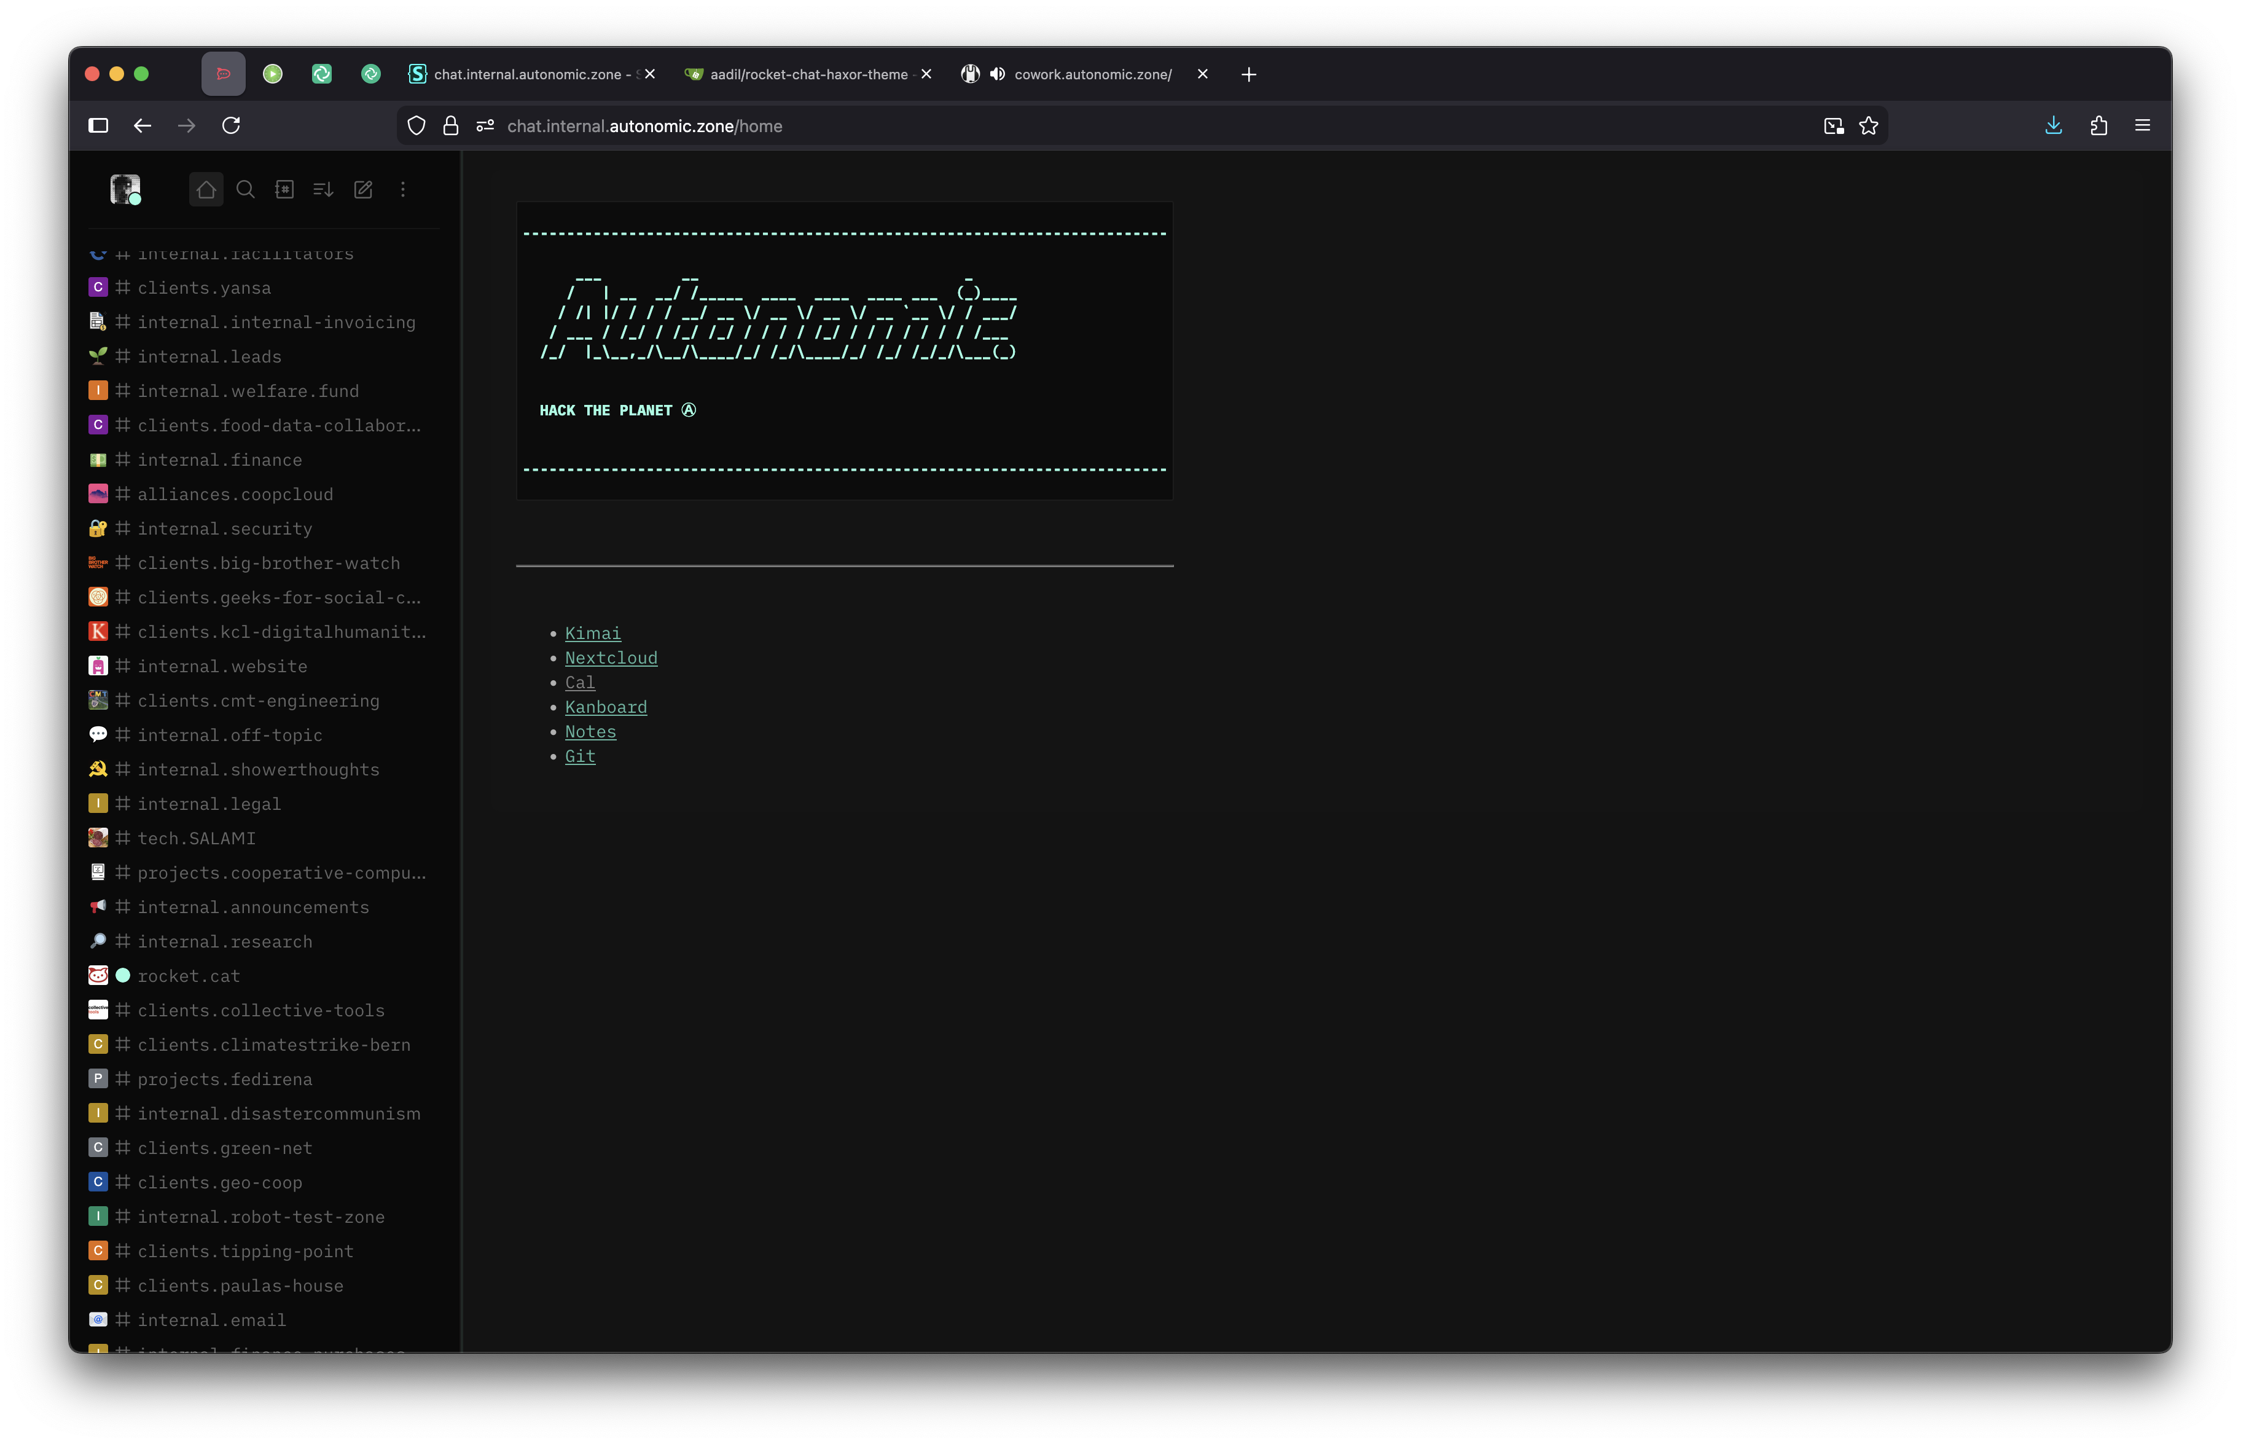Viewport: 2241px width, 1444px height.
Task: Open the Kanboard link
Action: coord(606,707)
